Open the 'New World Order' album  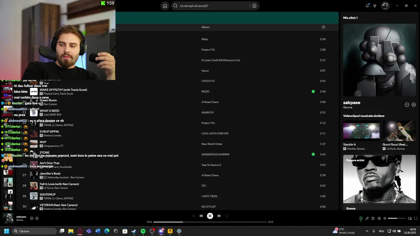212,144
